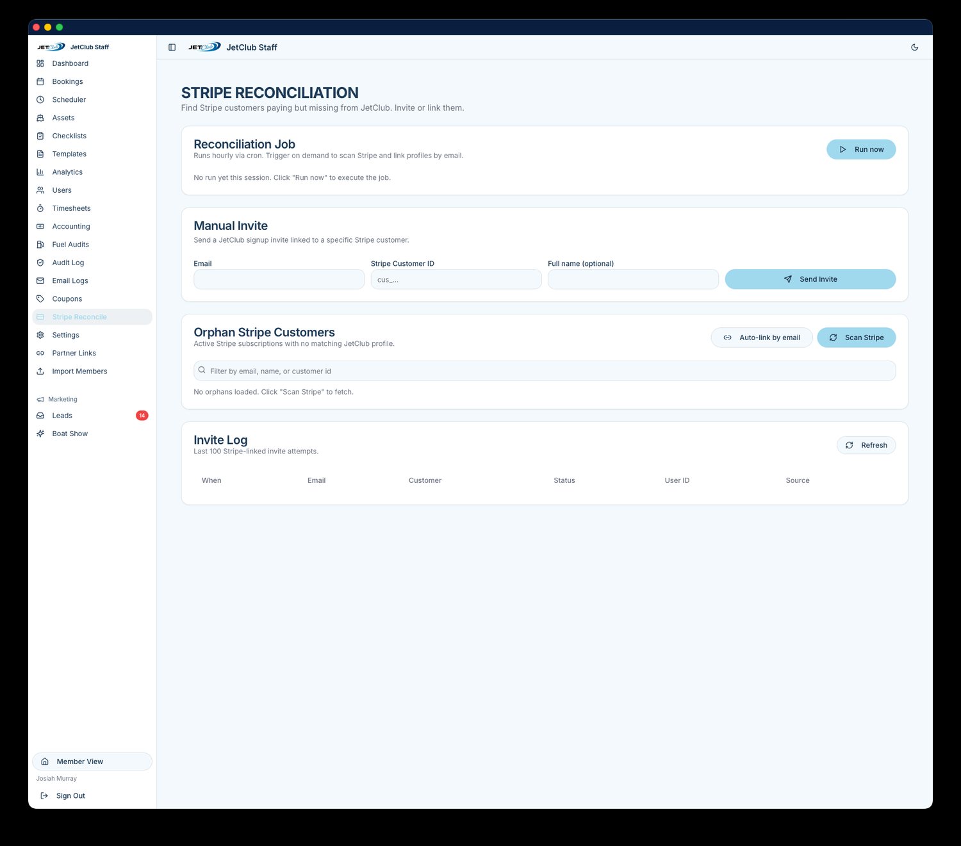Image resolution: width=961 pixels, height=846 pixels.
Task: Open the Dashboard page
Action: [x=92, y=63]
